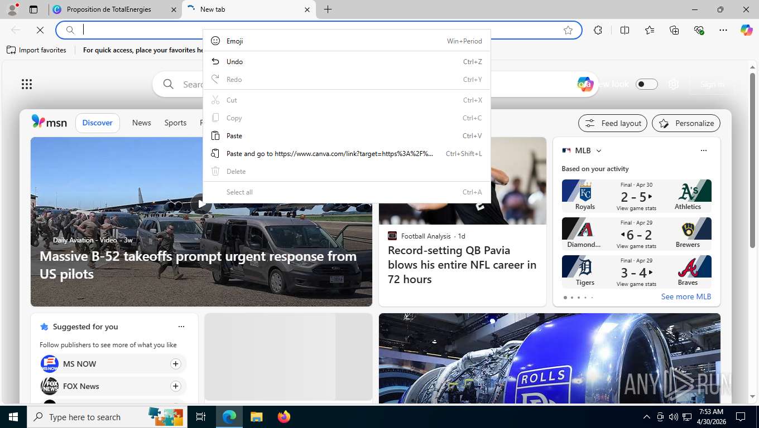Screen dimensions: 759x428
Task: Open the See more MLB link
Action: click(686, 296)
